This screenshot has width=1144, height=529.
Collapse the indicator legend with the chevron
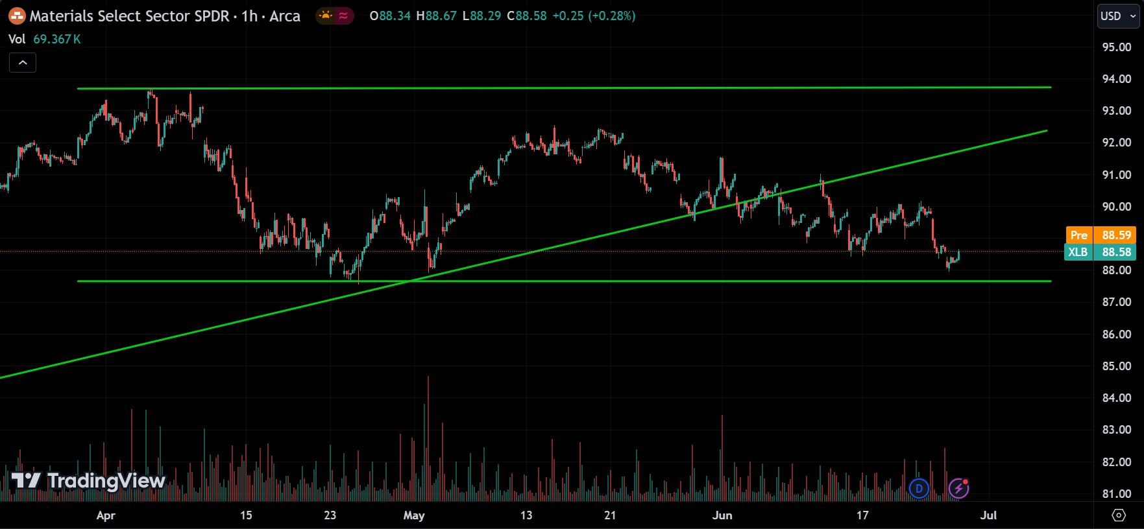point(23,63)
